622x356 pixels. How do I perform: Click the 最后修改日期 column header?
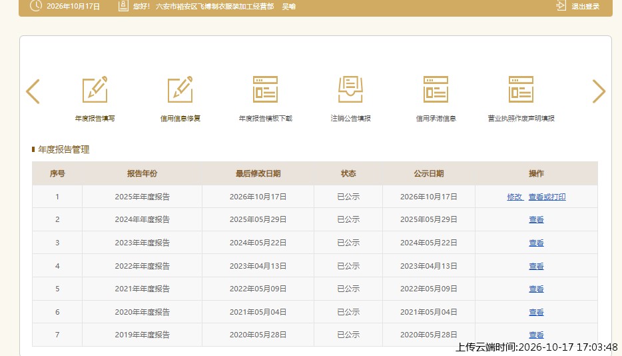(x=258, y=173)
